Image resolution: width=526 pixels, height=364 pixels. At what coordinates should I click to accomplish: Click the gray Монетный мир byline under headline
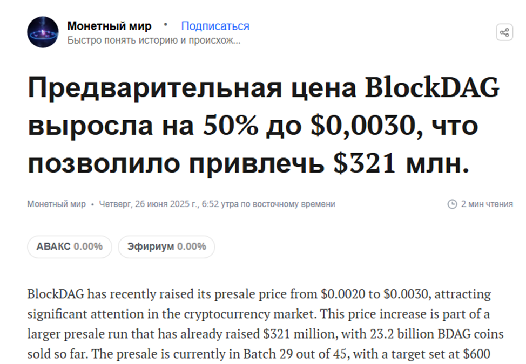coord(56,204)
